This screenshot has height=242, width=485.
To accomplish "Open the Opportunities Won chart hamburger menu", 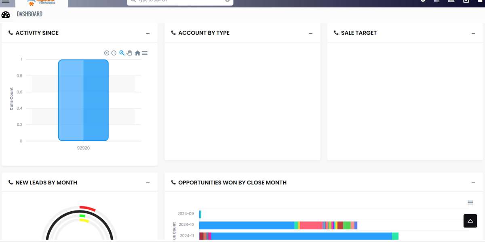I will (470, 202).
